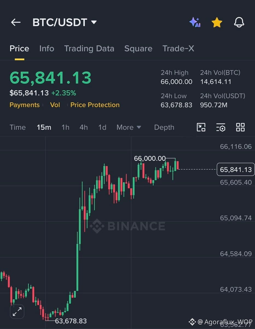This screenshot has height=329, width=255.
Task: Select the 15m interval
Action: [x=44, y=127]
